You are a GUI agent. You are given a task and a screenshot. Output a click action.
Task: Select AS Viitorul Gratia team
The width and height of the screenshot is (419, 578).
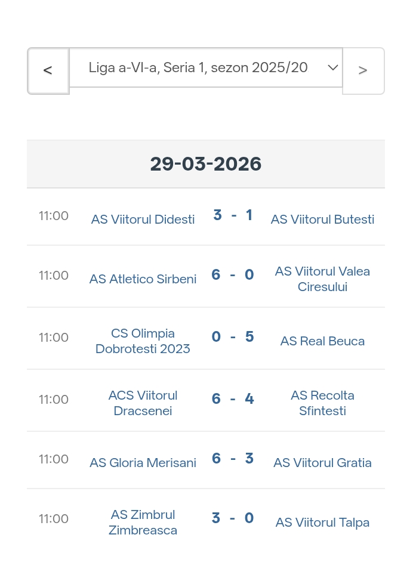322,462
